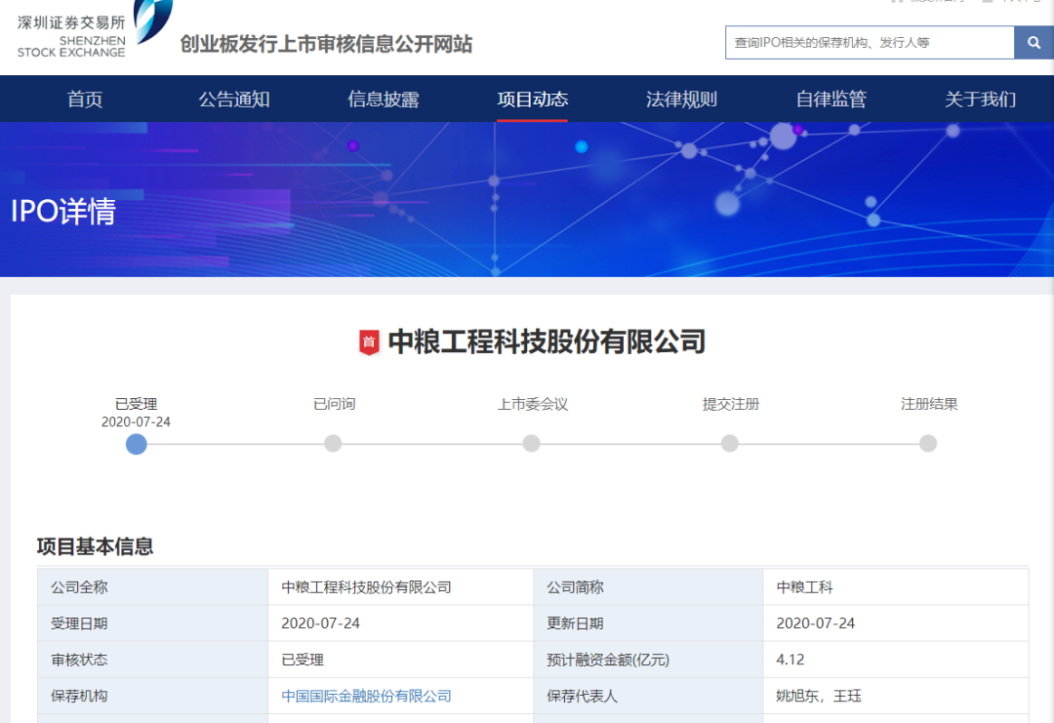Screen dimensions: 1054x723
Task: Click the IPO详情 banner title
Action: (x=63, y=211)
